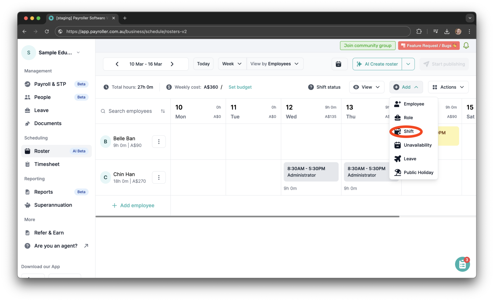Open the Actions dropdown

448,87
